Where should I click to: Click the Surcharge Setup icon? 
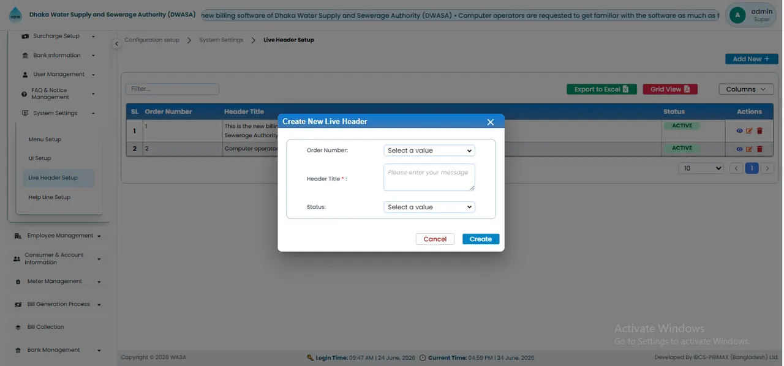click(x=25, y=36)
